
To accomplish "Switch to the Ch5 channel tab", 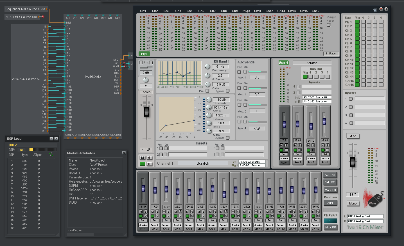I will (x=189, y=11).
